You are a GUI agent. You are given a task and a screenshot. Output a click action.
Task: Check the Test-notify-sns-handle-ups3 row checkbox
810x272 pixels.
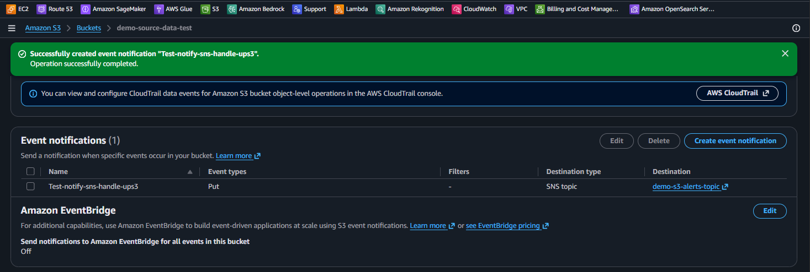click(x=30, y=186)
